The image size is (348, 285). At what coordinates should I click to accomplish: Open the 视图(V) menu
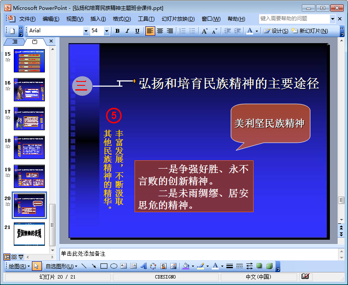pyautogui.click(x=75, y=19)
